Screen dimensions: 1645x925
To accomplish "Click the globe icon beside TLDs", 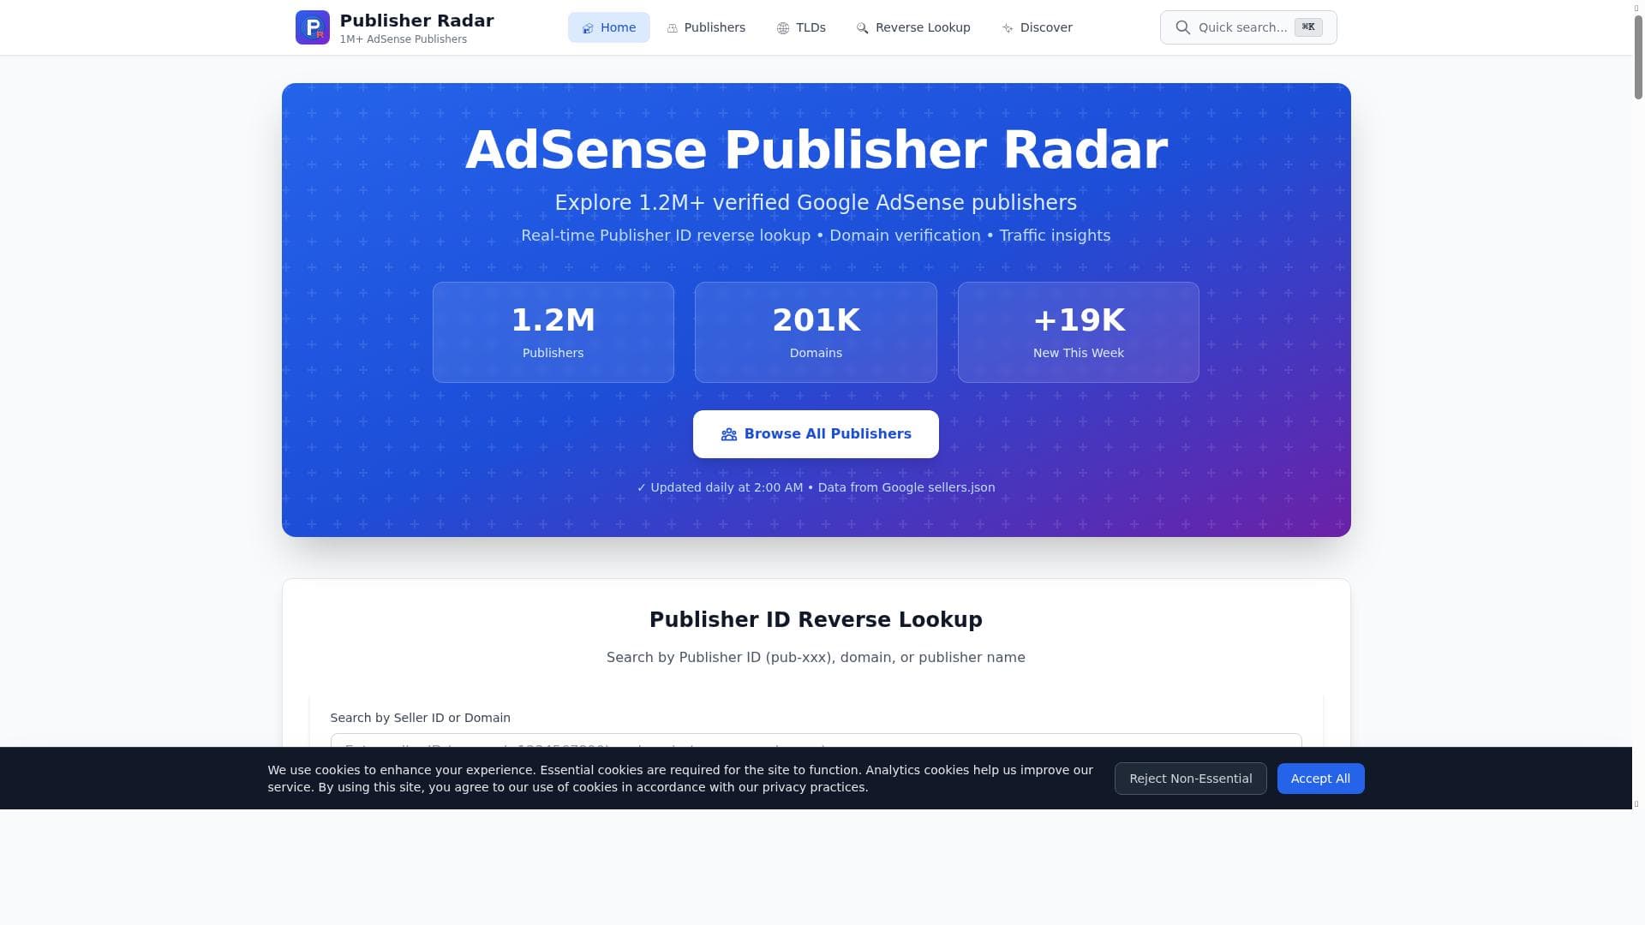I will tap(783, 28).
